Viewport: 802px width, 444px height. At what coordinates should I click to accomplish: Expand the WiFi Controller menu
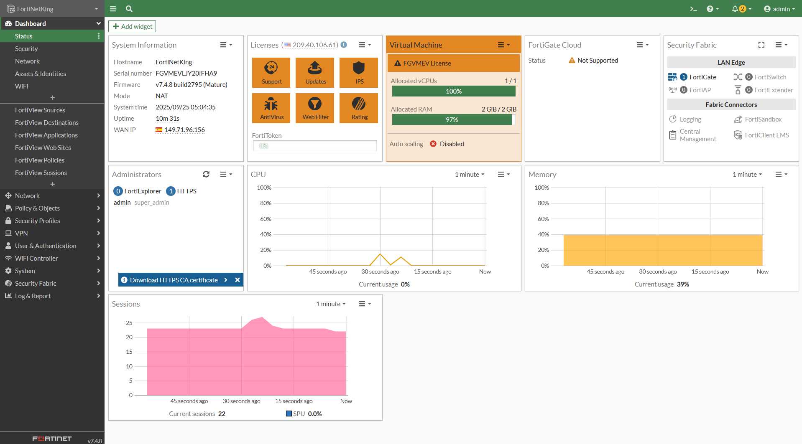click(52, 258)
